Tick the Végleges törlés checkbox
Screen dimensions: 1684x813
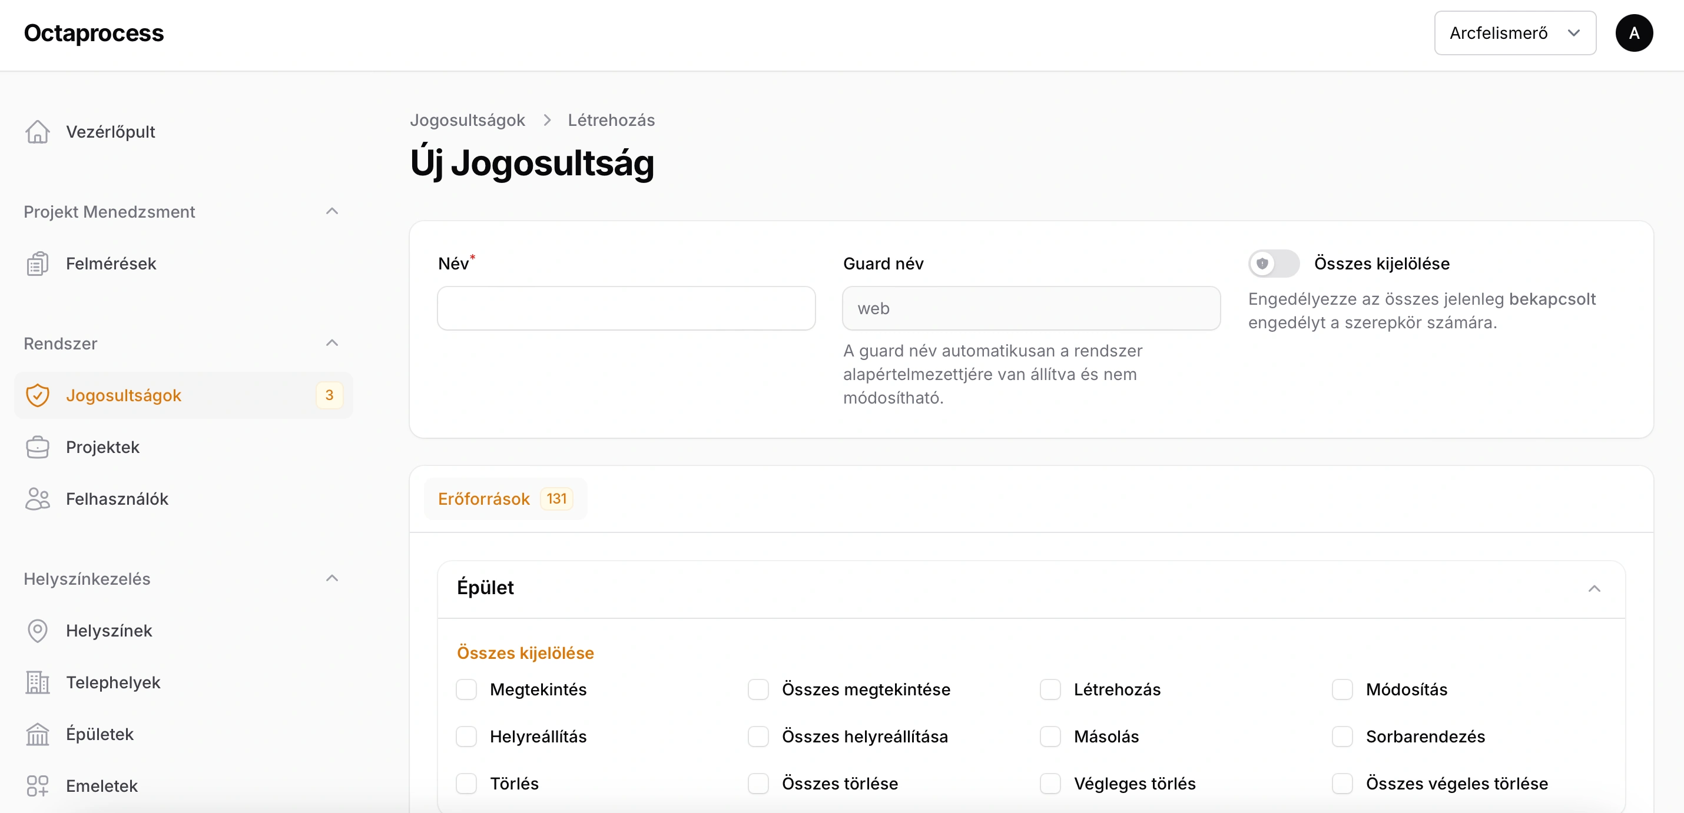pos(1050,784)
